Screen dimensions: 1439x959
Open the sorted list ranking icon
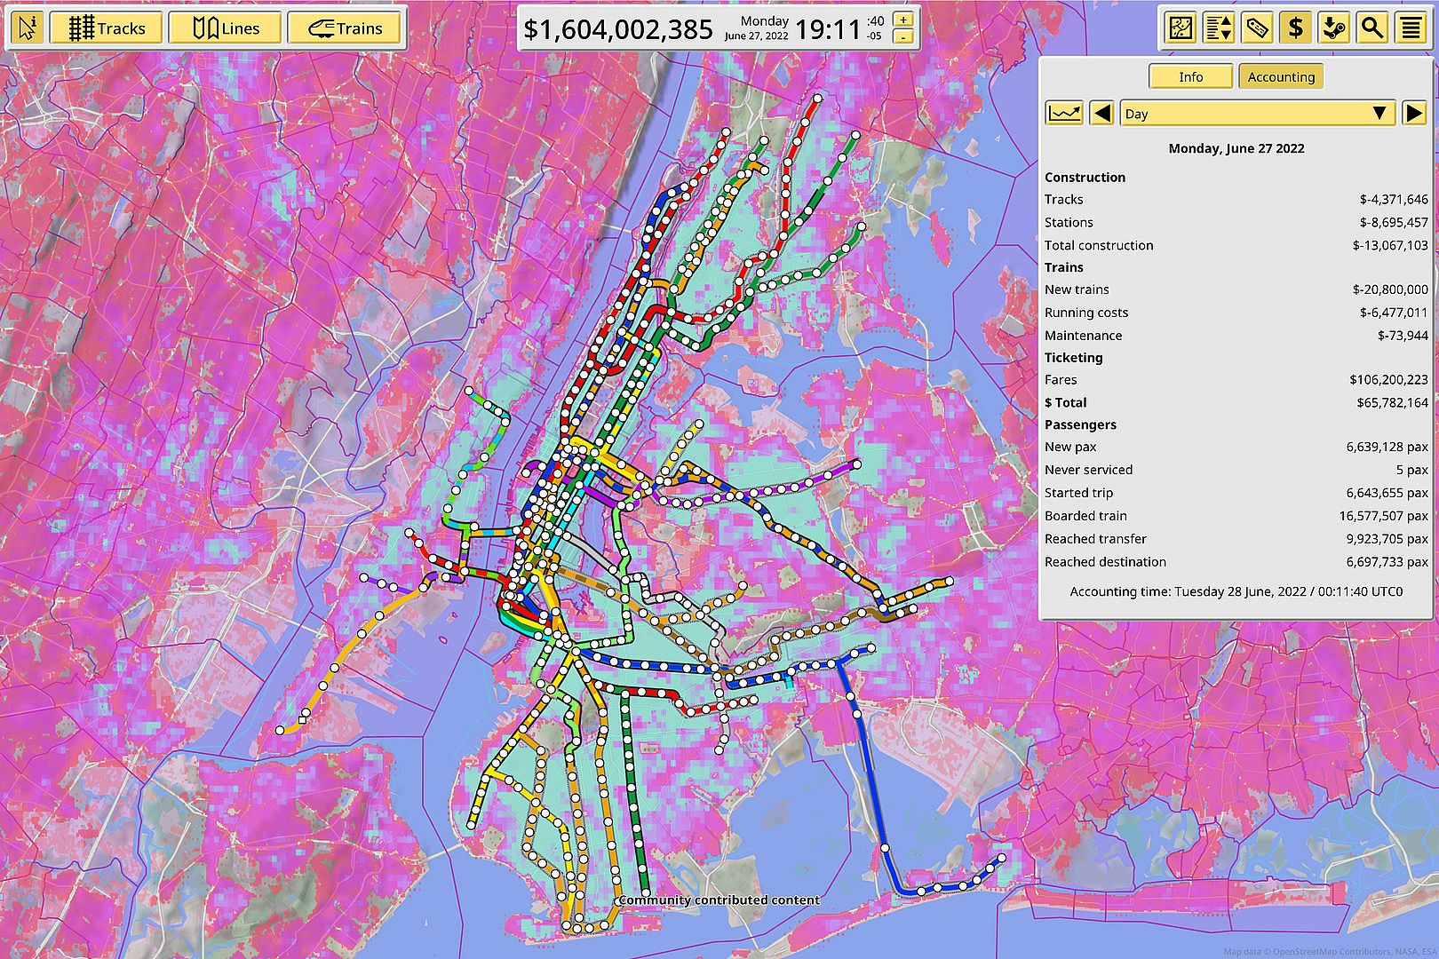coord(1219,28)
